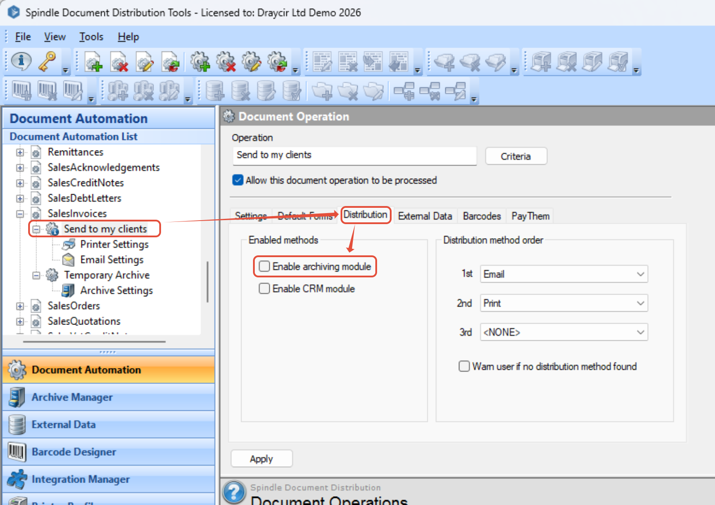Click the delete printer profile icon

567,62
